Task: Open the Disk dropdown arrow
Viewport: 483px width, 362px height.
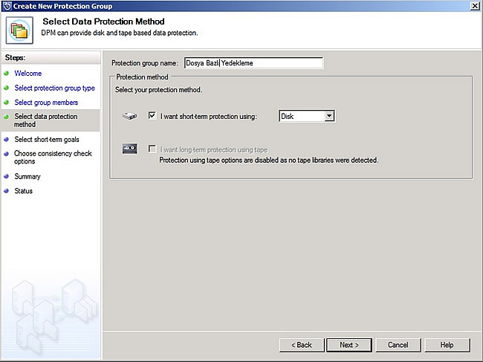Action: [329, 116]
